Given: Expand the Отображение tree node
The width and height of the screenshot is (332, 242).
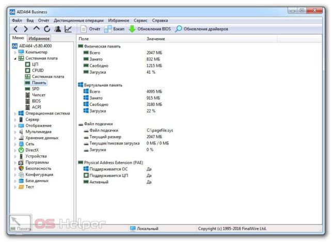Looking at the screenshot, I should [x=15, y=126].
